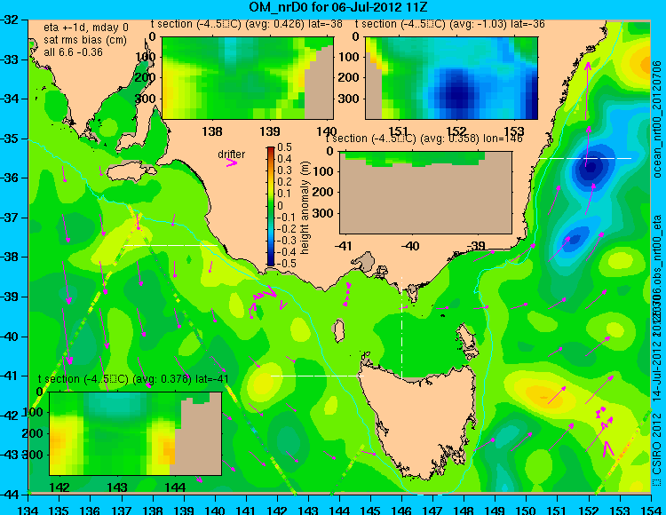Click the vertical ocean_nrt00_20120706 label

[657, 119]
